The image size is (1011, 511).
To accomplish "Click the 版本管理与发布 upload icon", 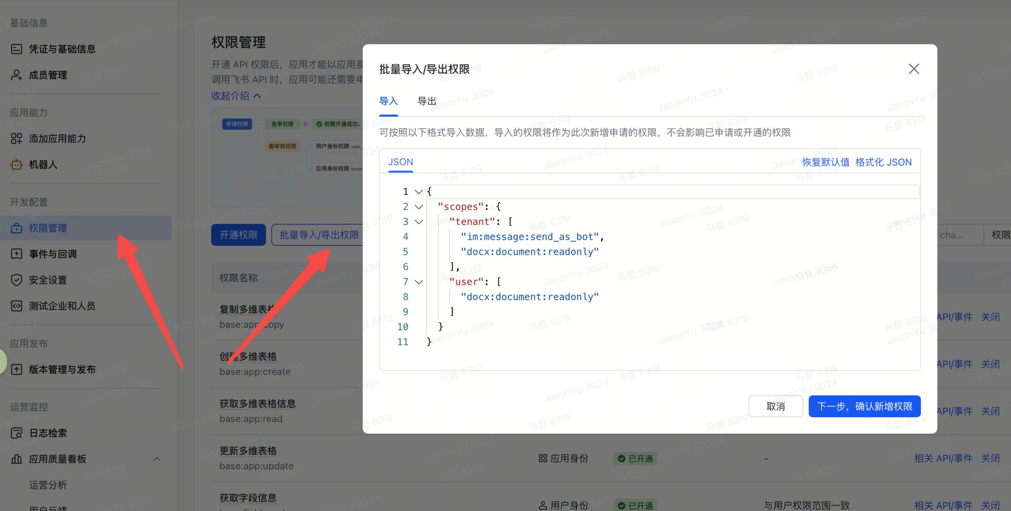I will click(x=16, y=369).
